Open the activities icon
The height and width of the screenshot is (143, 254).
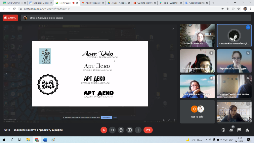click(x=247, y=130)
